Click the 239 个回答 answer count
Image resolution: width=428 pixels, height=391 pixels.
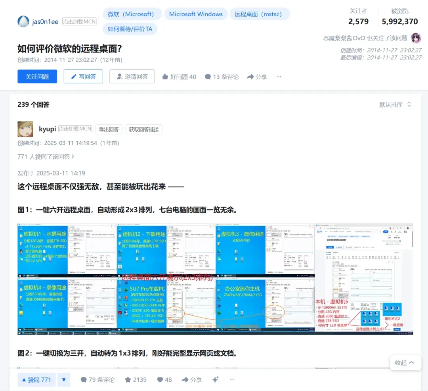(33, 104)
